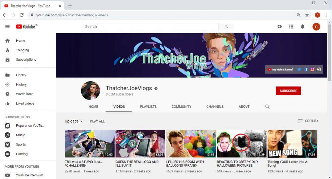This screenshot has width=332, height=179.
Task: Click the browser reload button
Action: (x=22, y=15)
